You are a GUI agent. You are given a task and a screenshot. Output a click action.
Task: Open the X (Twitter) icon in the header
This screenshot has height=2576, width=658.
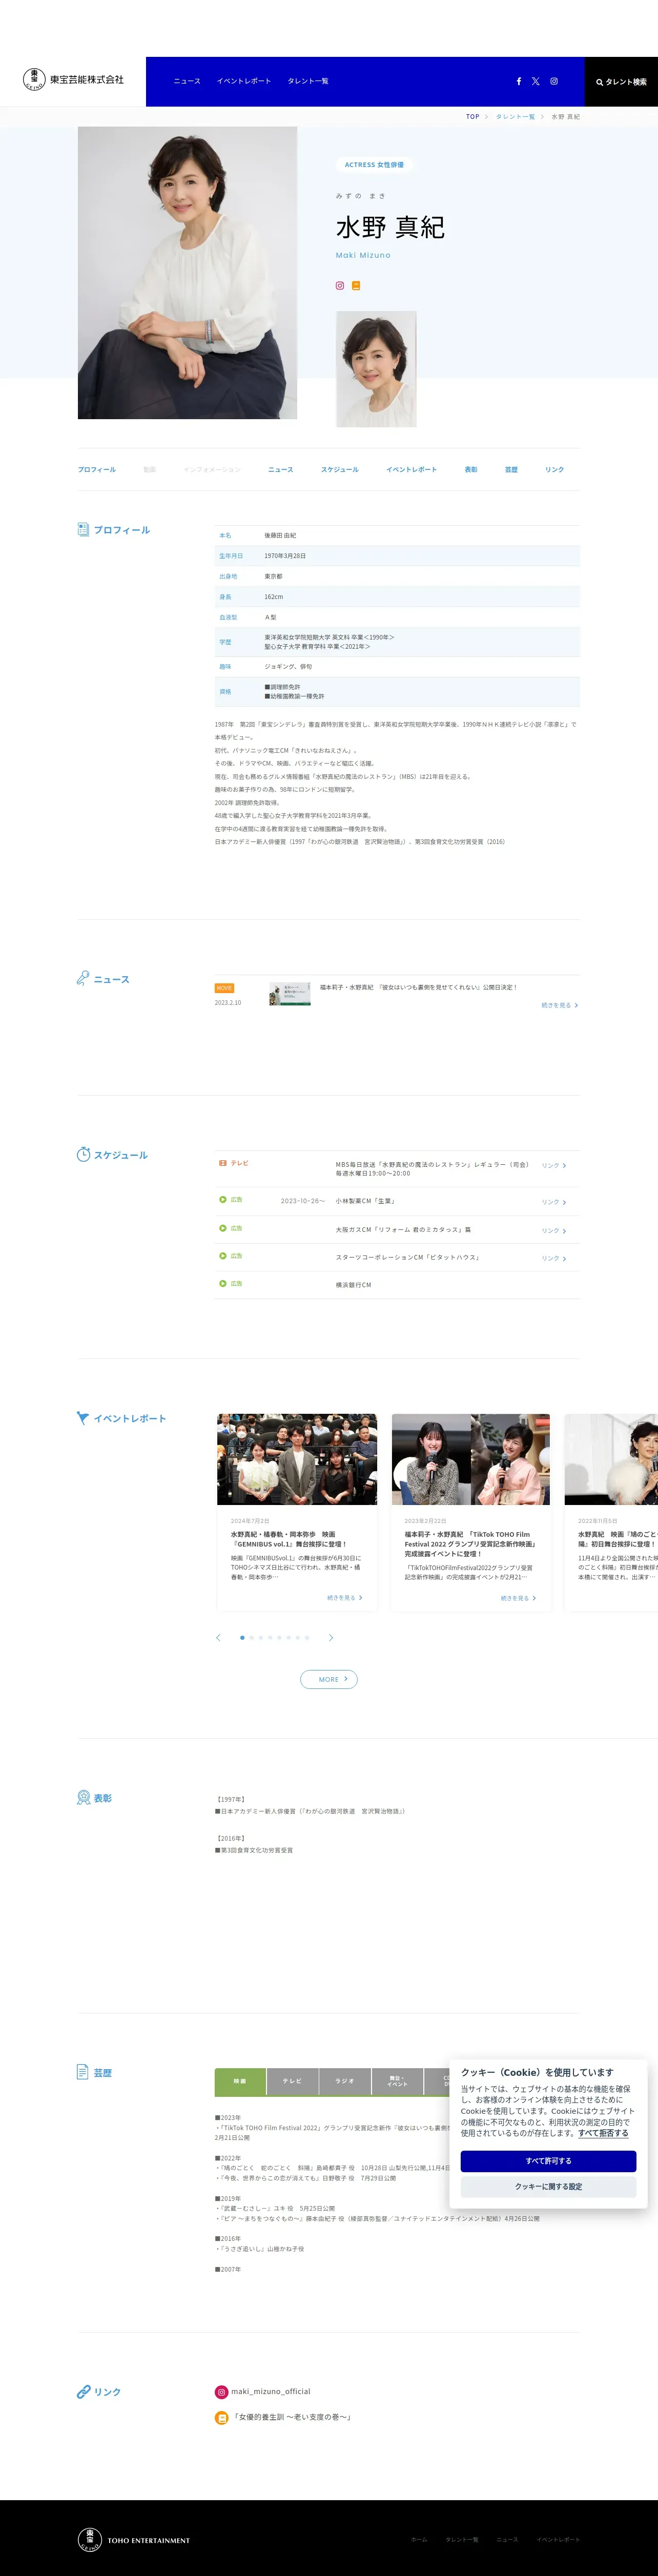535,82
